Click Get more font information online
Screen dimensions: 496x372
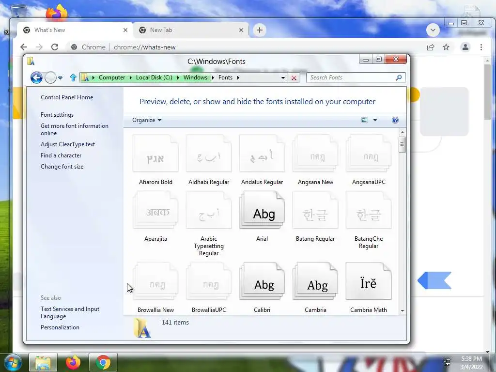click(75, 129)
